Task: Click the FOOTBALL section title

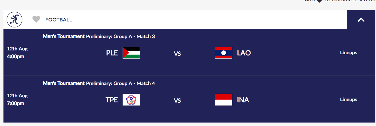Action: (x=59, y=20)
